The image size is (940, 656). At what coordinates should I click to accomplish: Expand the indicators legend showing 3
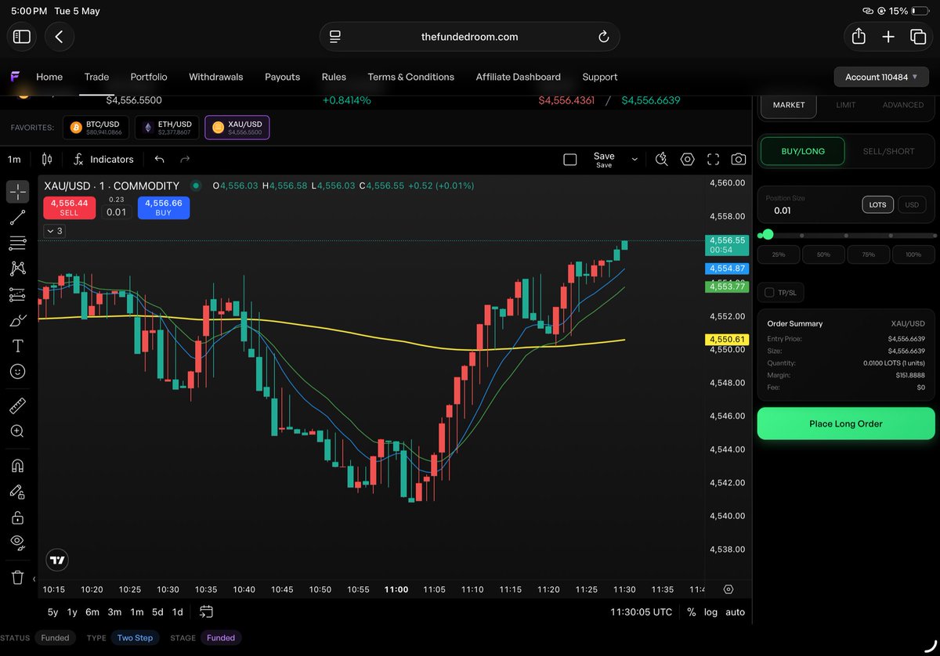pyautogui.click(x=54, y=231)
